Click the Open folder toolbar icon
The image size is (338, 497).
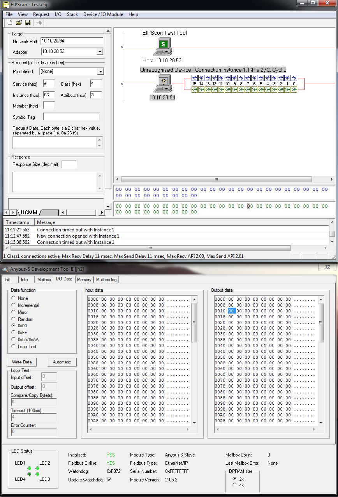point(19,23)
